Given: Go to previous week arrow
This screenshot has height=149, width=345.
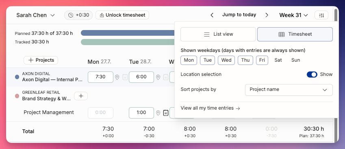Looking at the screenshot, I should pos(212,15).
